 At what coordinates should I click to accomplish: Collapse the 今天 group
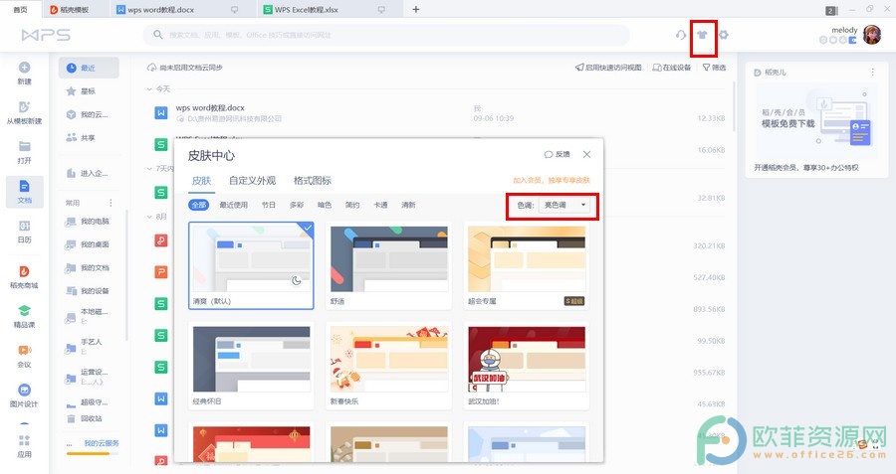tap(149, 89)
